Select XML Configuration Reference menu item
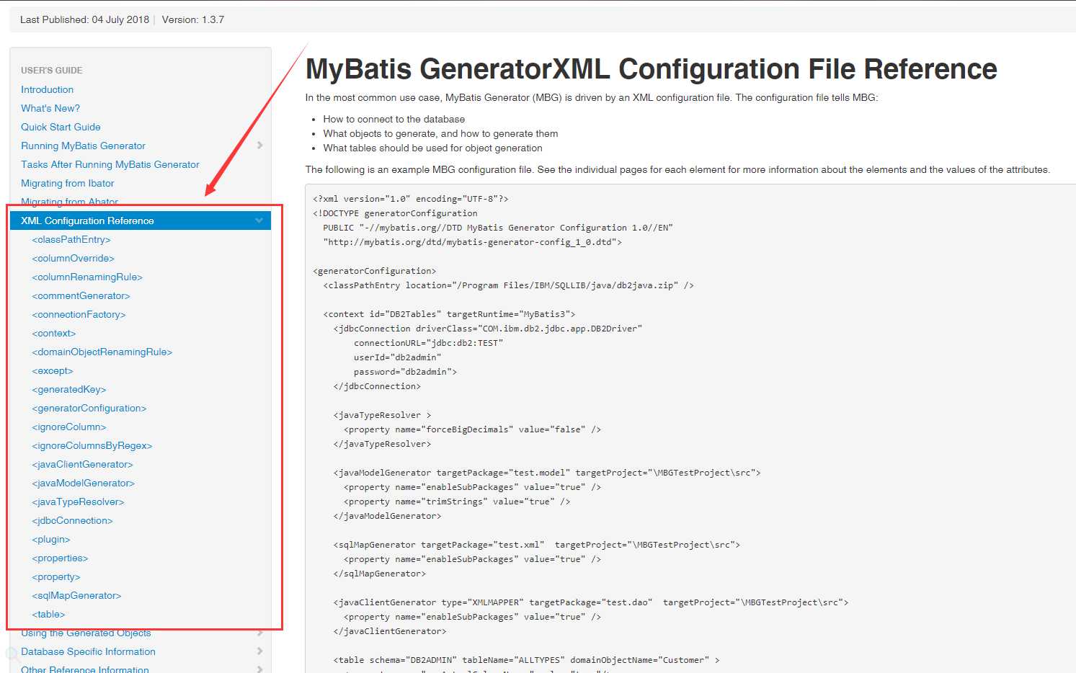1076x673 pixels. click(x=141, y=220)
